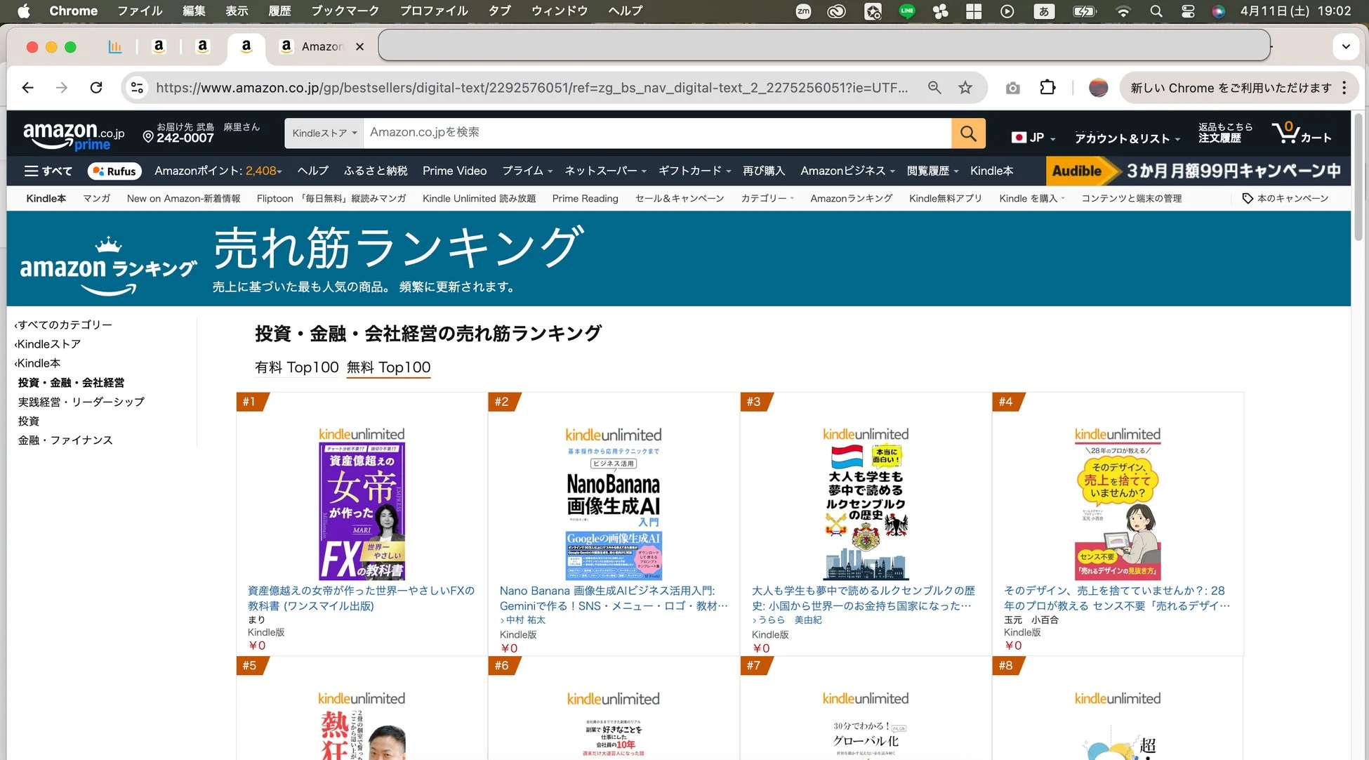Expand the ギフトカード dropdown
The height and width of the screenshot is (760, 1369).
695,171
